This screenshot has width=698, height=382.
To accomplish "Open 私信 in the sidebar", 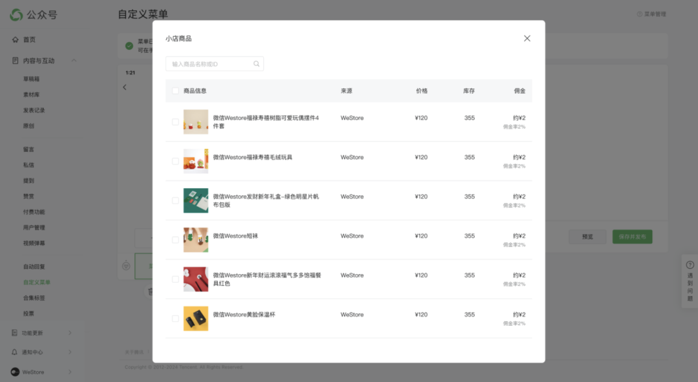I will coord(28,165).
